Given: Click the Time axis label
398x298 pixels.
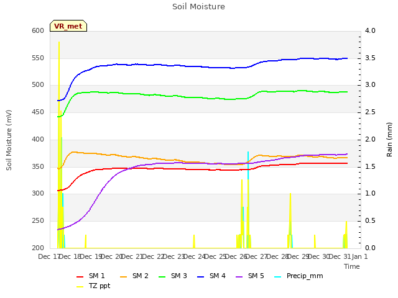Looking at the screenshot, I should (x=352, y=266).
